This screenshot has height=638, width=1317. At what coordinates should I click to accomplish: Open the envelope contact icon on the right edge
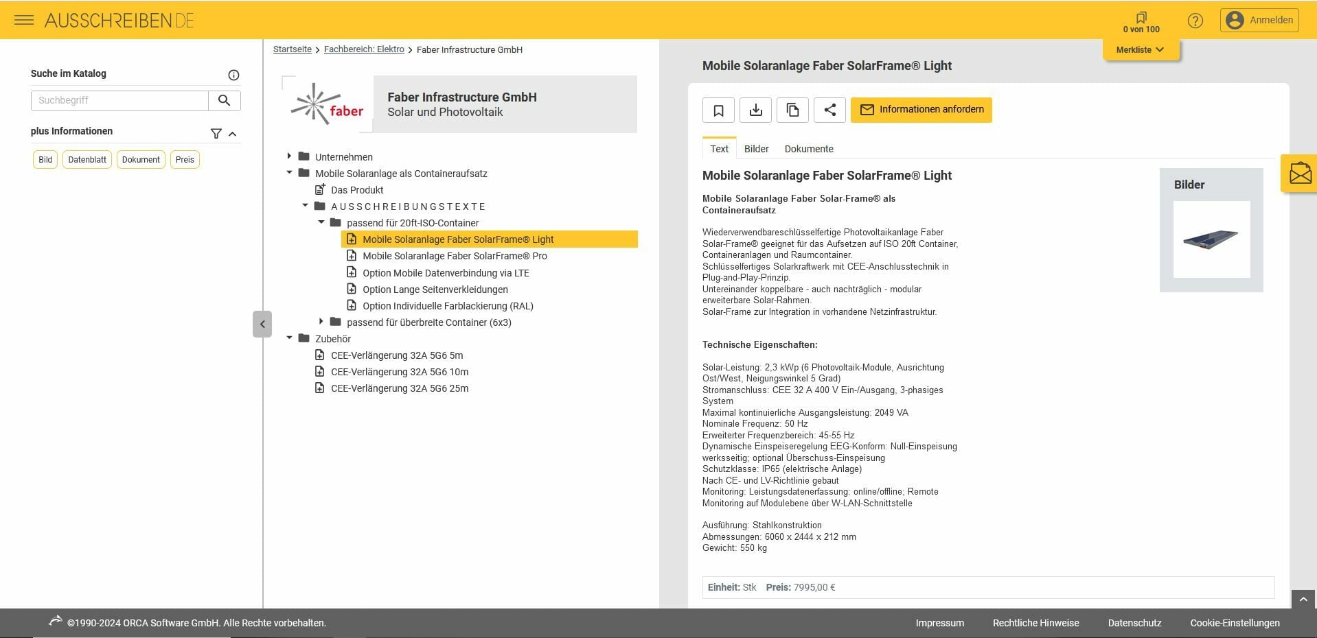pos(1299,173)
